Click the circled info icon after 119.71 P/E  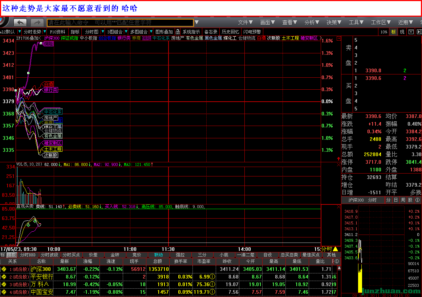(x=212, y=292)
